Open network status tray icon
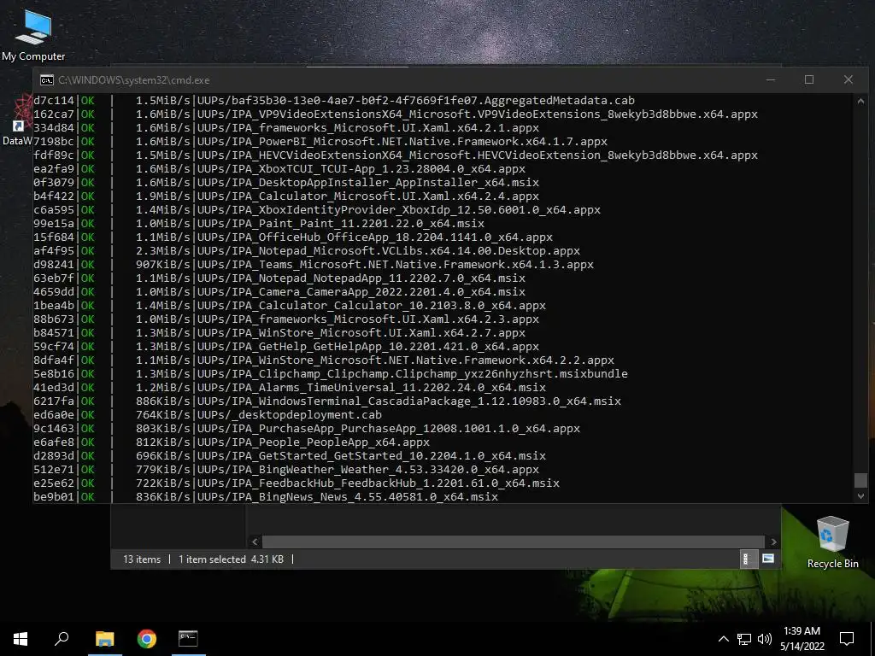 click(x=744, y=639)
